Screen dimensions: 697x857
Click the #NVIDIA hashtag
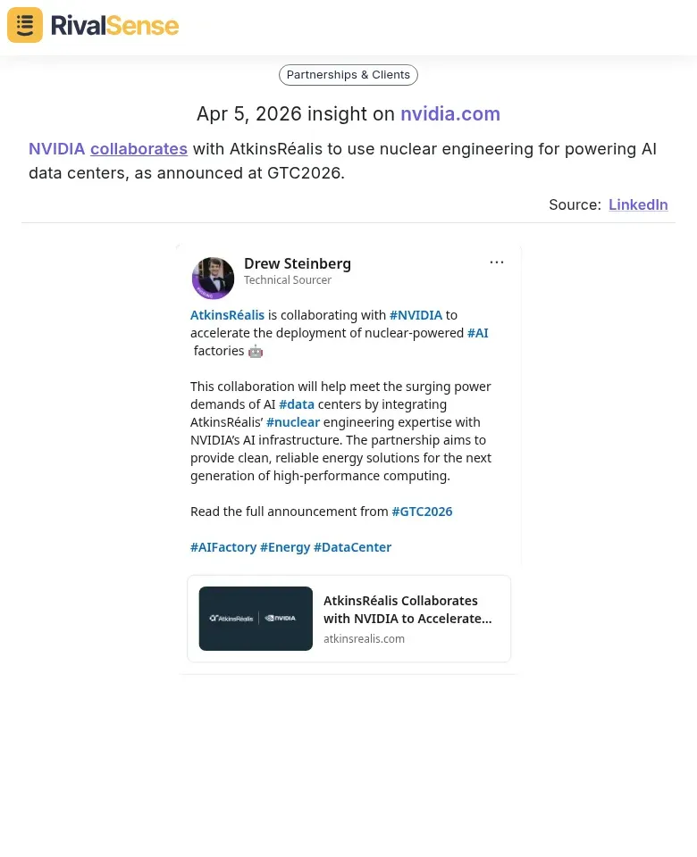(x=416, y=315)
